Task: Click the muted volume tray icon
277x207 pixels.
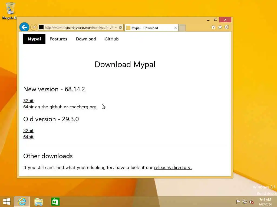Action: (x=251, y=202)
